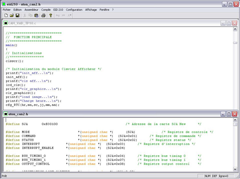Click the Cut scissors icon
The height and width of the screenshot is (179, 240).
pos(24,15)
